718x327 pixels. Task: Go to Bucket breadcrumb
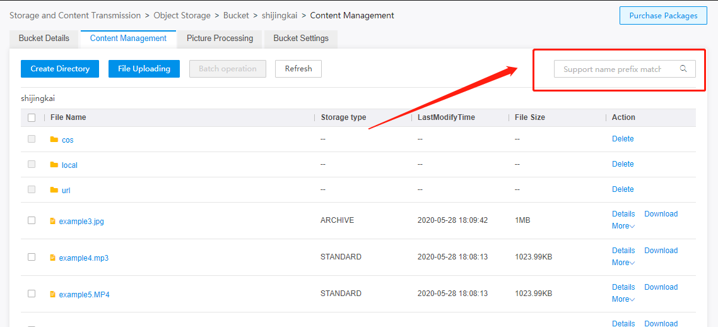[x=236, y=16]
